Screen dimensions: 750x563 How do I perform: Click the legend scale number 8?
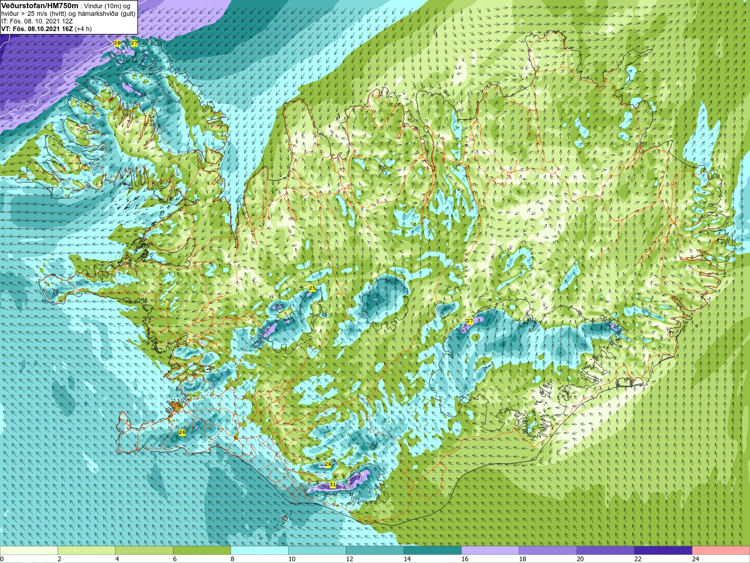coord(232,559)
